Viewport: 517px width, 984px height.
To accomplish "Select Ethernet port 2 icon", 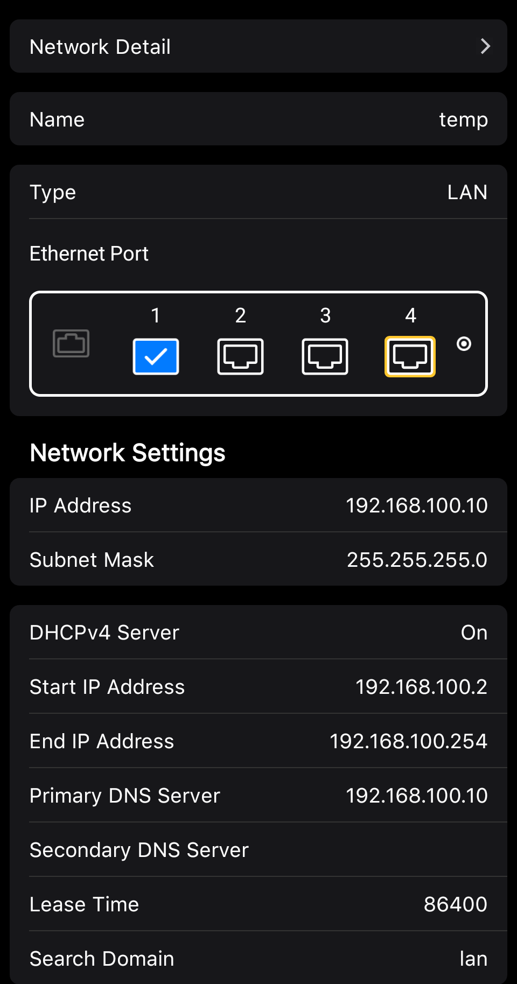I will coord(240,356).
